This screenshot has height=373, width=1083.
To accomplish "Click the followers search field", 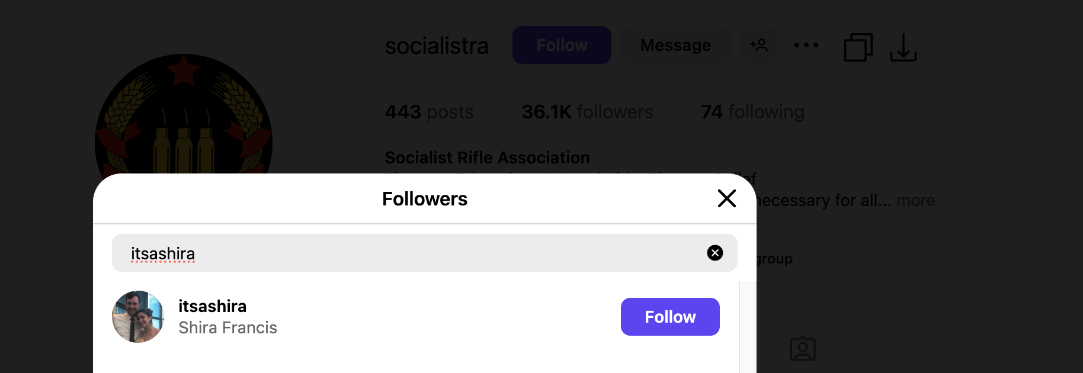I will pyautogui.click(x=415, y=253).
